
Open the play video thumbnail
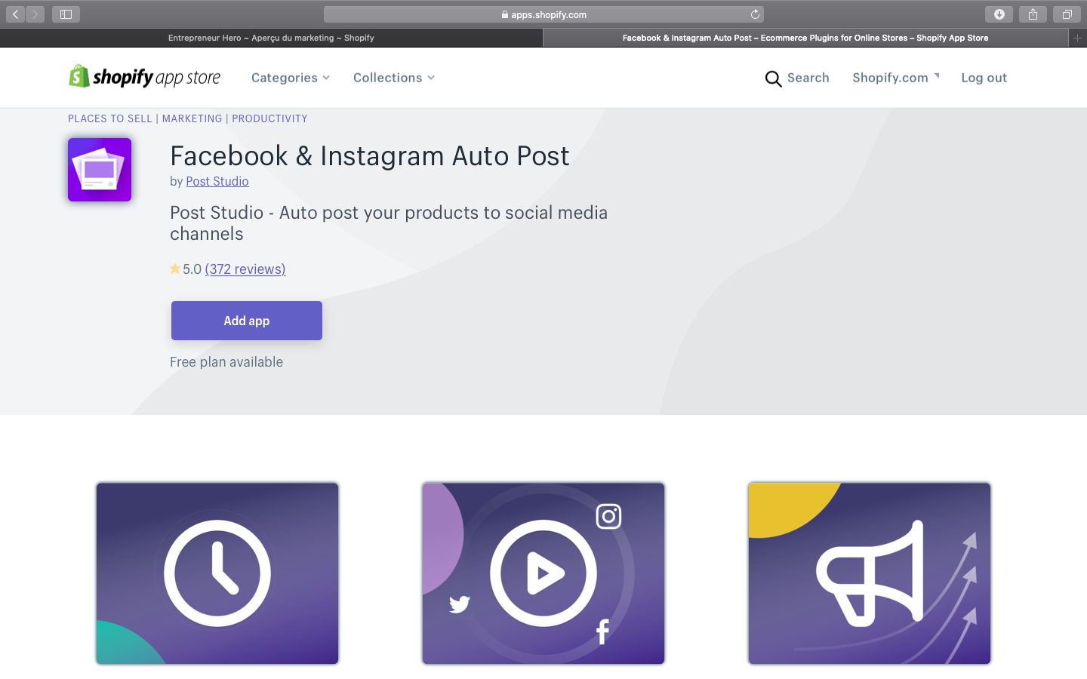pyautogui.click(x=543, y=573)
